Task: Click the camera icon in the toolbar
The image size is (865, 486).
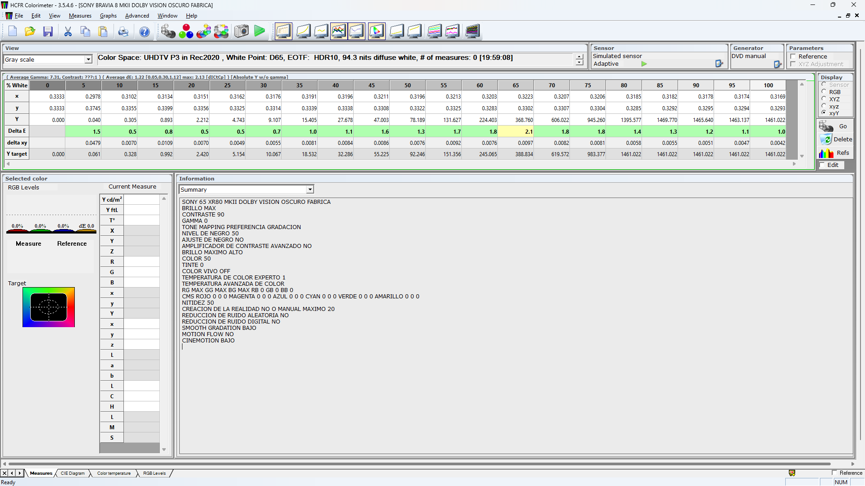Action: (241, 31)
